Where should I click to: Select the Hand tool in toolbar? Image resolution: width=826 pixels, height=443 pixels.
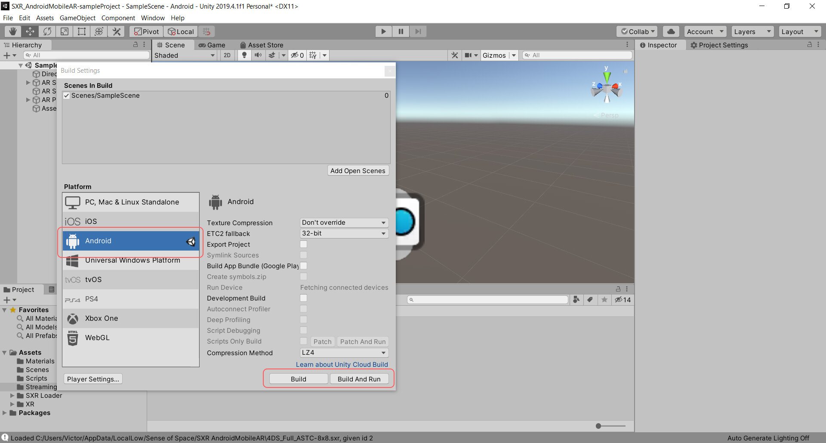click(13, 31)
